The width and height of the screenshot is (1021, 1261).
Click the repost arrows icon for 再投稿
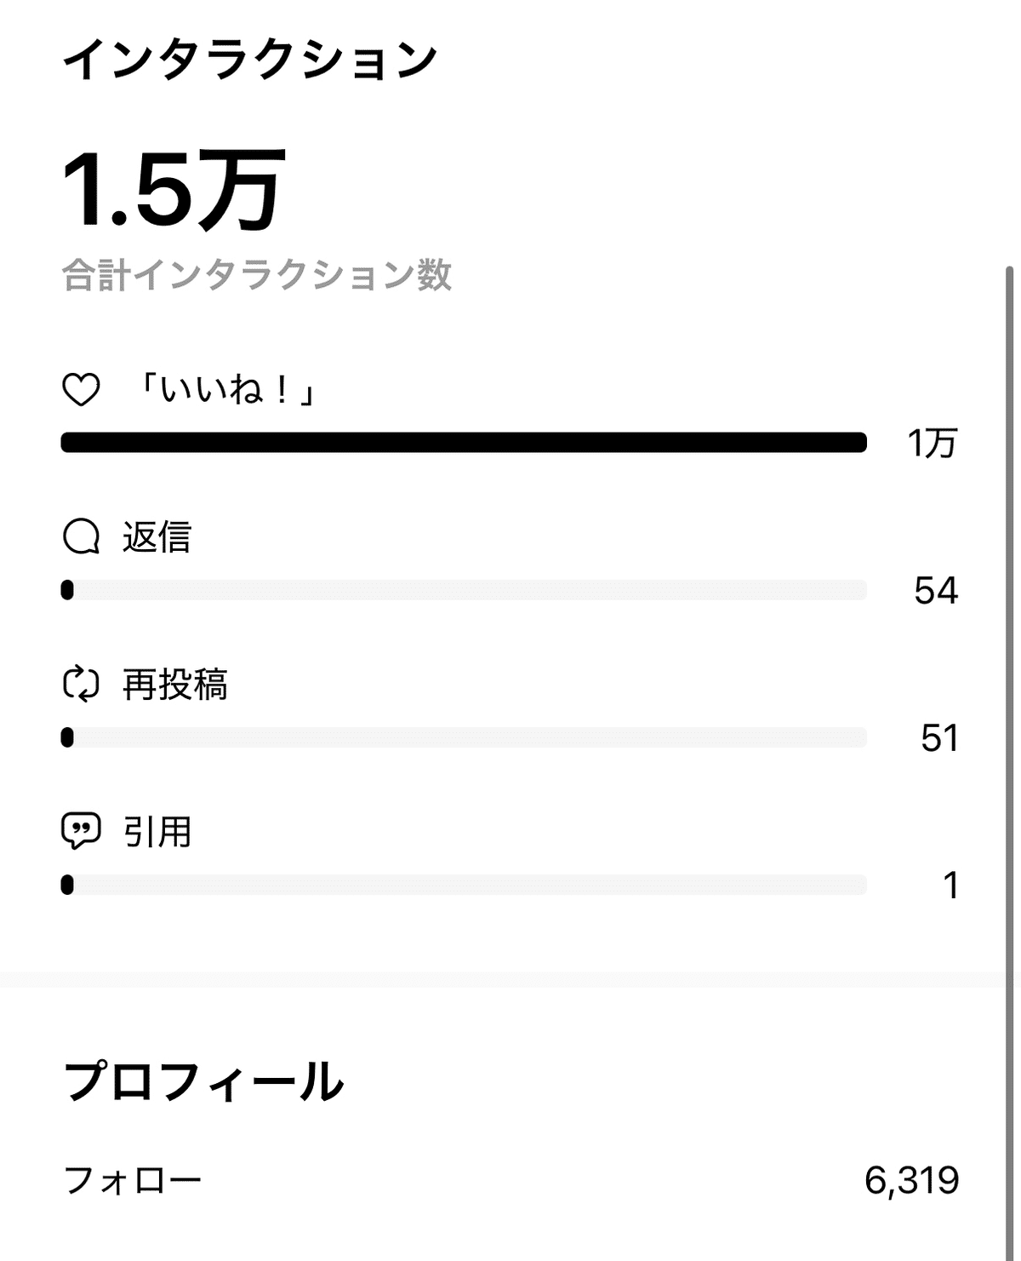pos(82,685)
